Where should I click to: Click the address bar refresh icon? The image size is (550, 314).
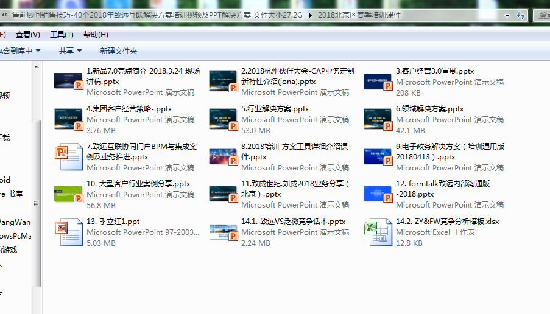tap(520, 15)
